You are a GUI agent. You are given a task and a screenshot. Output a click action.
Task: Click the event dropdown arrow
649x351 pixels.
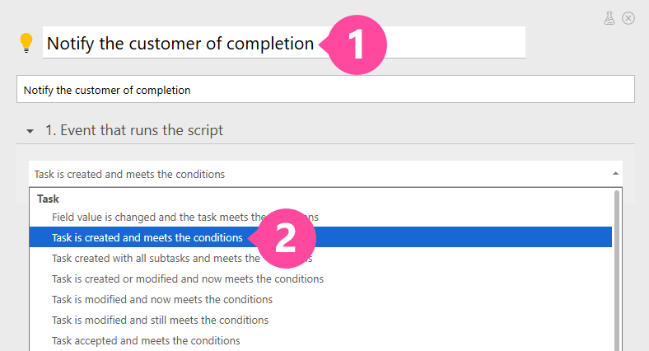click(x=615, y=174)
